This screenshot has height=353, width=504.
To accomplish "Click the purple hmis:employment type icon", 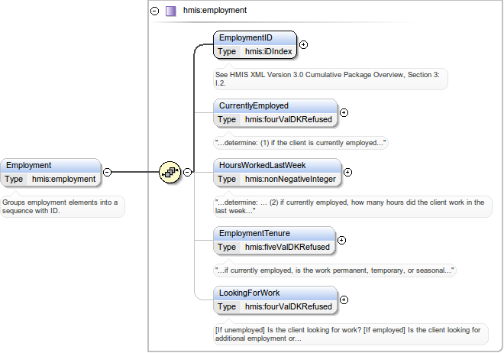I will click(x=171, y=11).
